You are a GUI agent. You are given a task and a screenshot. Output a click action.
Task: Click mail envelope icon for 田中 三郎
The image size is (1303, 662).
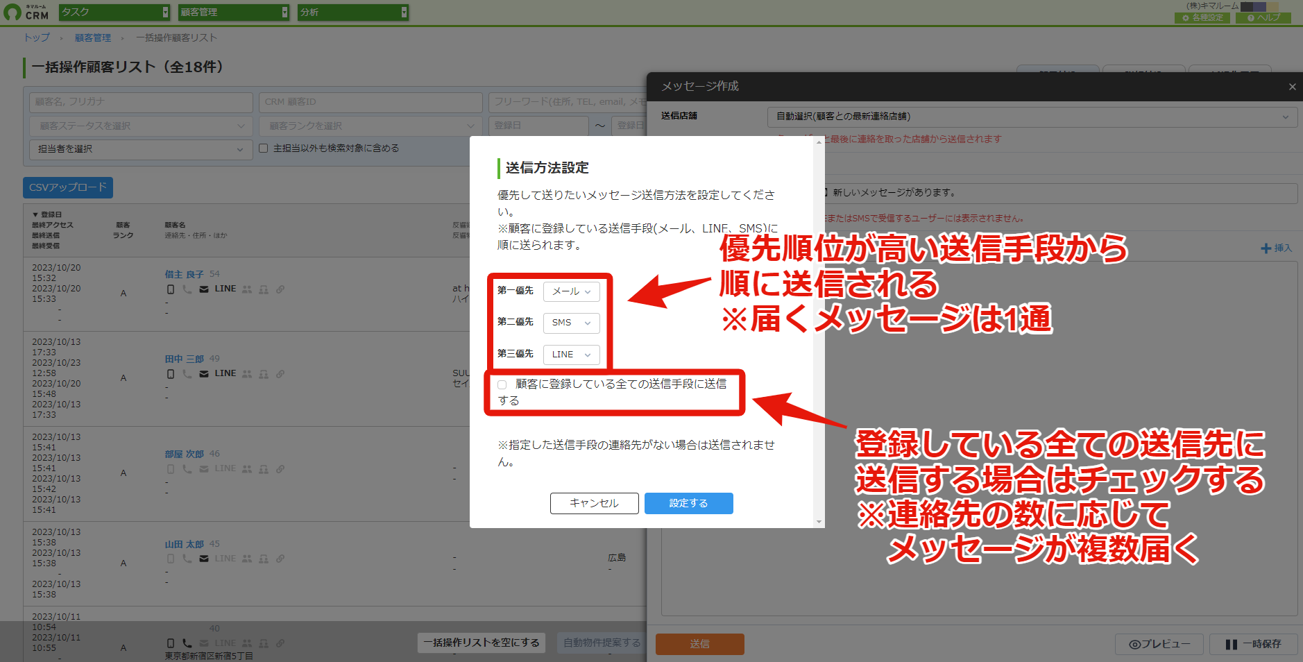pos(204,374)
